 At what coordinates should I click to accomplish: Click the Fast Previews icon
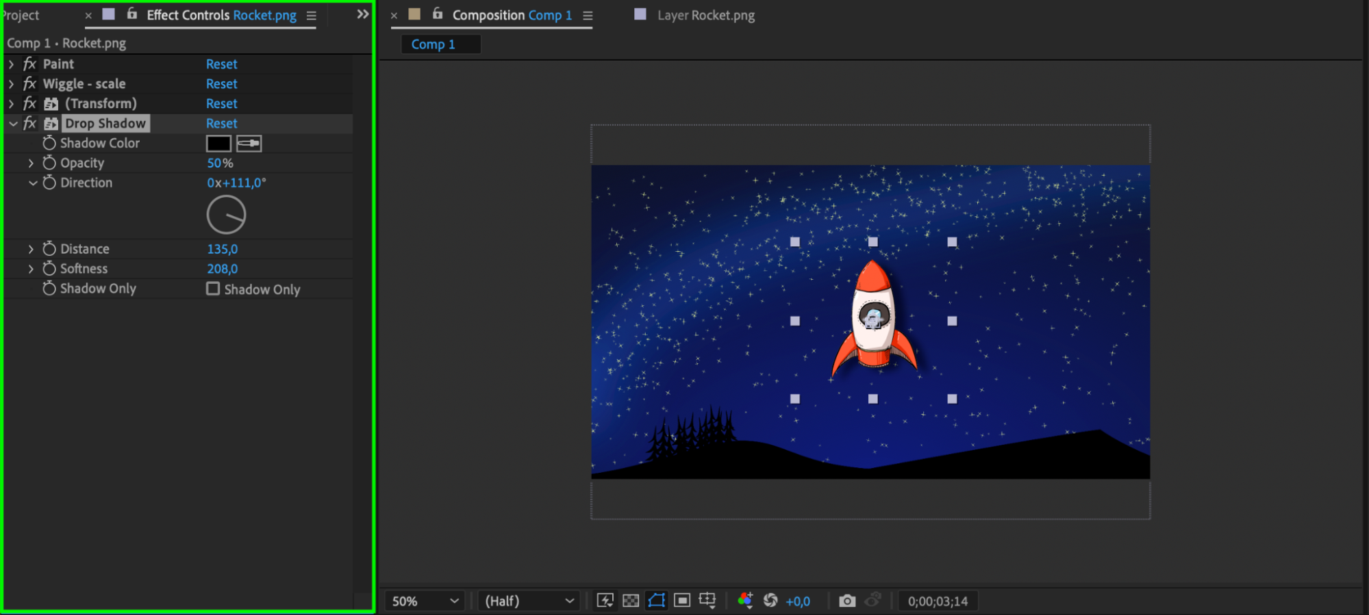605,601
